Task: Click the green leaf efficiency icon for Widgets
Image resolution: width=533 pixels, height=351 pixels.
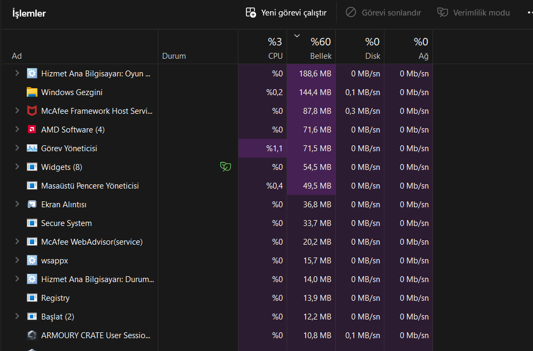Action: tap(226, 167)
